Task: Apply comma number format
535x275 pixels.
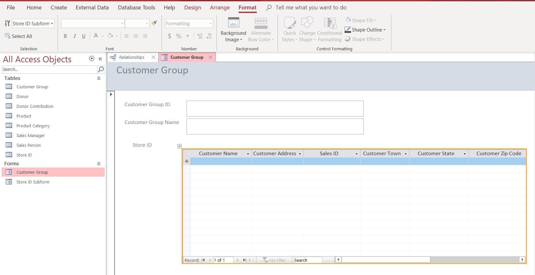Action: click(x=188, y=36)
